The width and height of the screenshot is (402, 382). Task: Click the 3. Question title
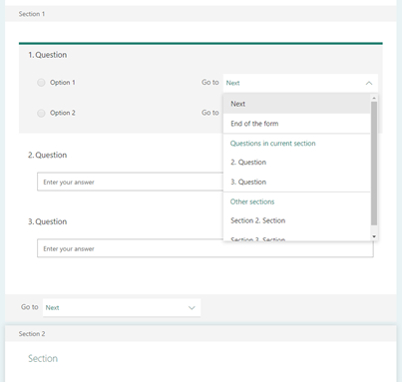[48, 221]
